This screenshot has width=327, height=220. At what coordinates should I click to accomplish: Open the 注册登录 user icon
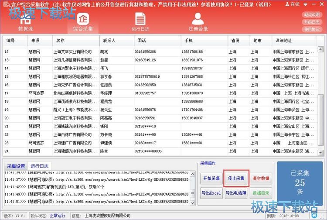click(198, 22)
